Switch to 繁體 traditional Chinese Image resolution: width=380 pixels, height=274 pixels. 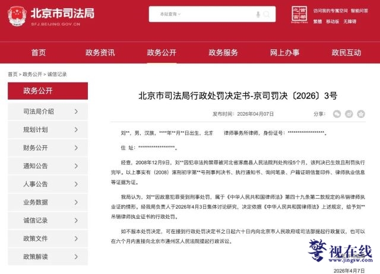pyautogui.click(x=318, y=21)
